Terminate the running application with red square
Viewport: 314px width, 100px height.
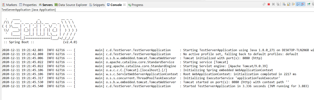coord(269,4)
